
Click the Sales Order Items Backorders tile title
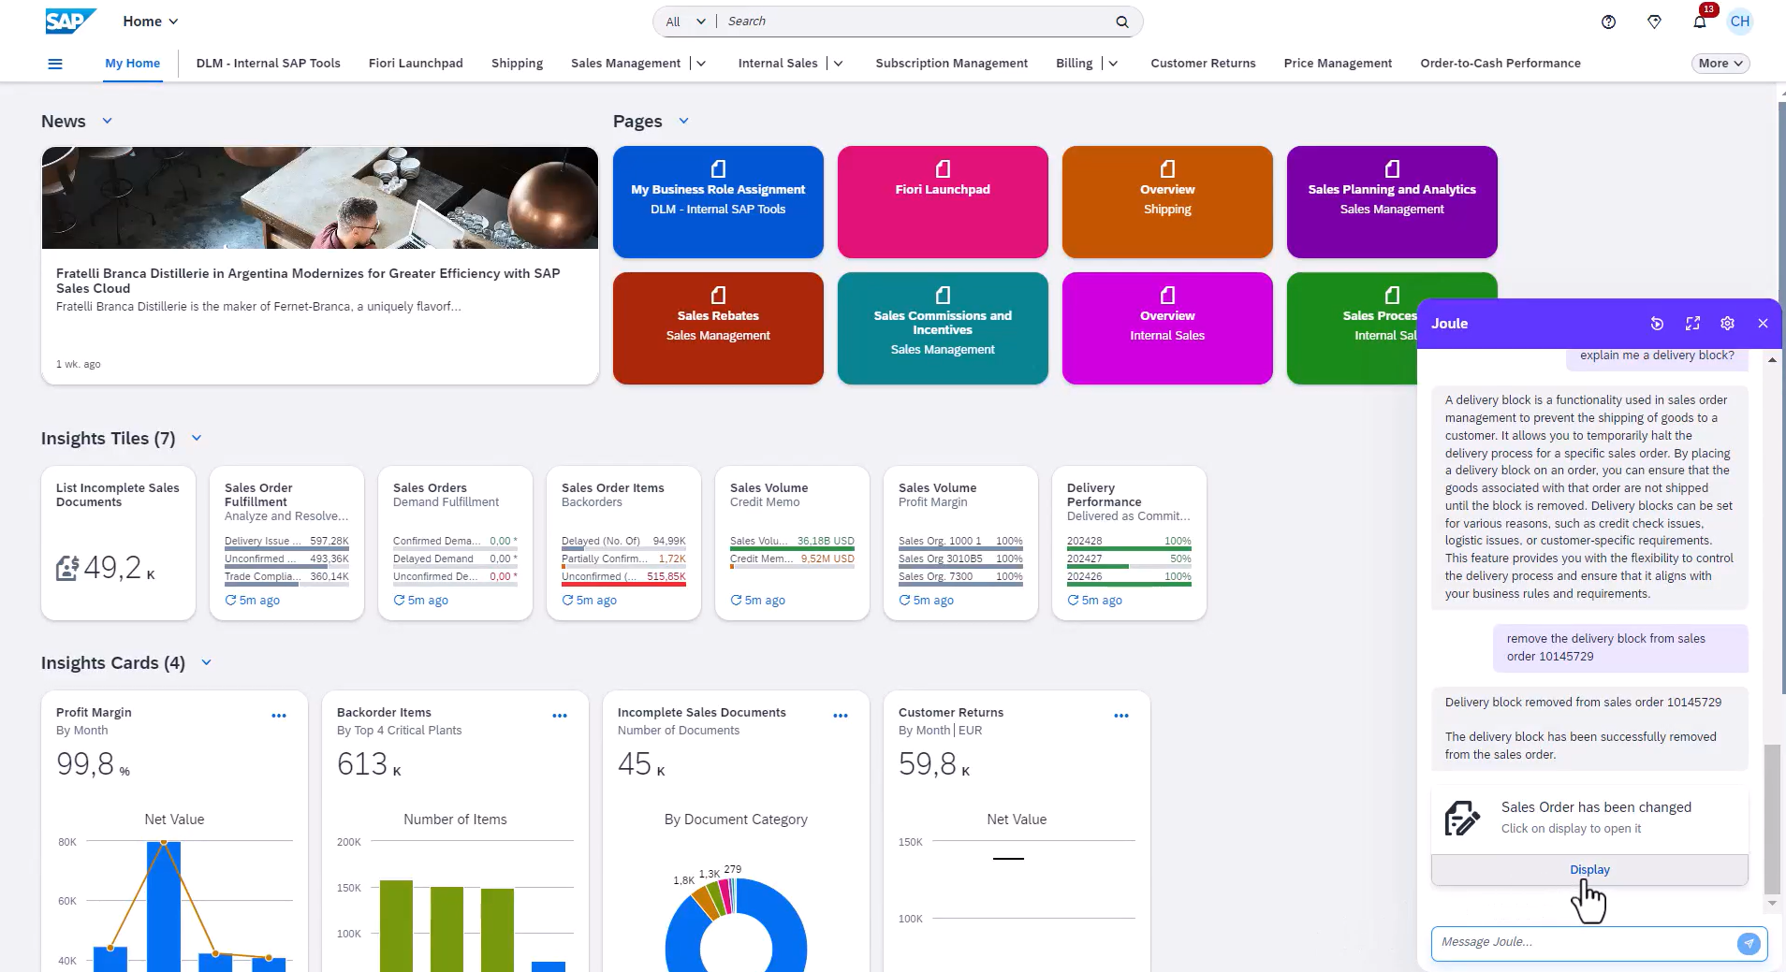613,488
